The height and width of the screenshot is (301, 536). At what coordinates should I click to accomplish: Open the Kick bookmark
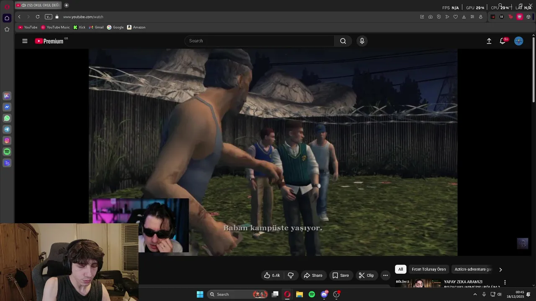(79, 27)
